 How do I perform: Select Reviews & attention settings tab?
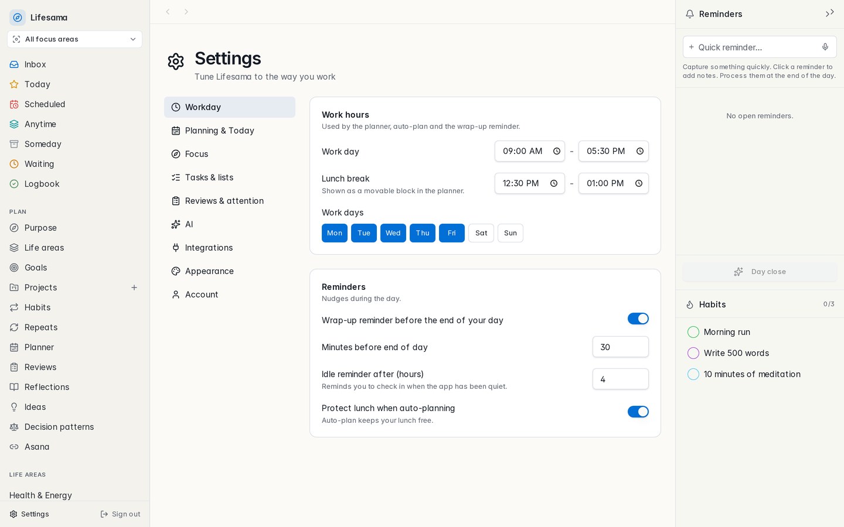tap(230, 201)
